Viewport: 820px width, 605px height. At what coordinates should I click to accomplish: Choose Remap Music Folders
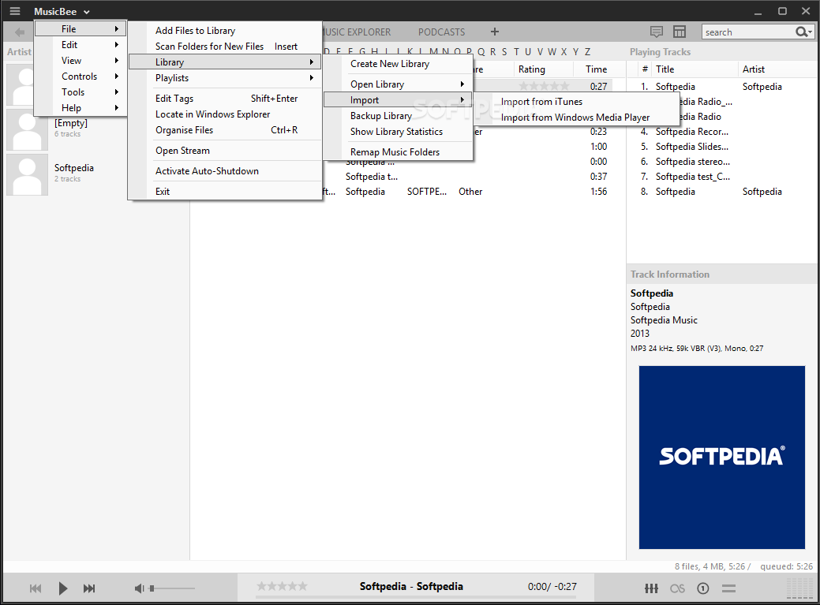pos(398,152)
